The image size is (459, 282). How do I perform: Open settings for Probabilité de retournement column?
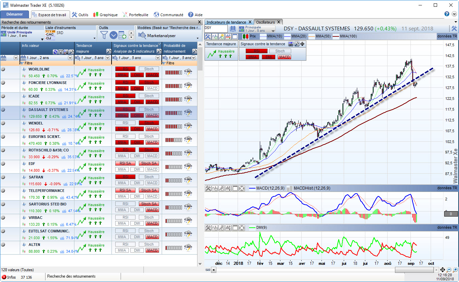tap(194, 51)
